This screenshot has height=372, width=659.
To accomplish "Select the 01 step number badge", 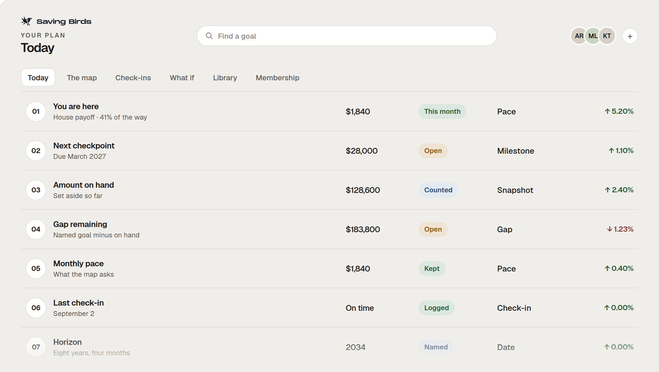I will point(36,111).
